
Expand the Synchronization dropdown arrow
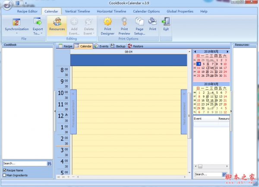[17, 33]
